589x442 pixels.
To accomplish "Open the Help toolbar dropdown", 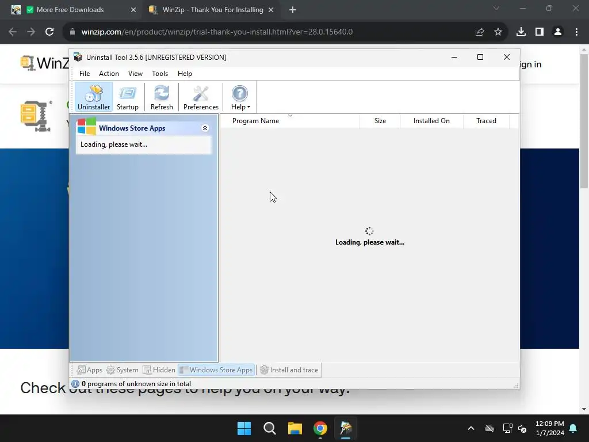I will (240, 97).
